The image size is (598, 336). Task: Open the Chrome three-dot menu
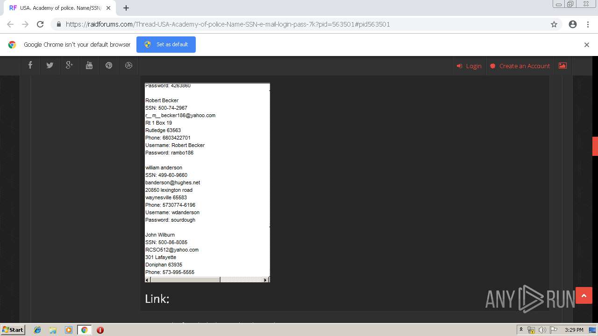pyautogui.click(x=588, y=24)
